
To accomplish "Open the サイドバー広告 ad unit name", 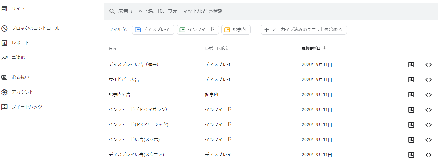I will coord(124,80).
